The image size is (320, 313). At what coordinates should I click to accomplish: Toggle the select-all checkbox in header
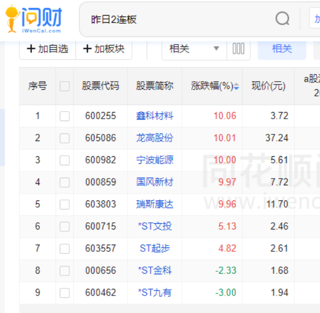pos(65,86)
